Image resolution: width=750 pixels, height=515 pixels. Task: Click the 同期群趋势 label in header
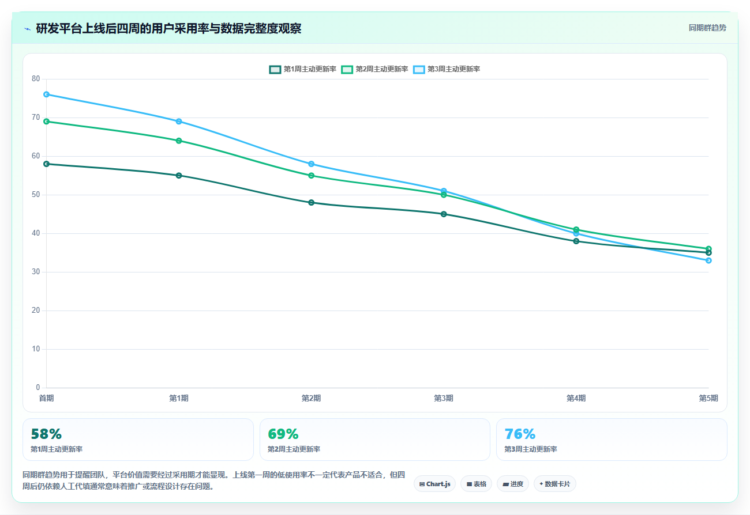(x=707, y=28)
